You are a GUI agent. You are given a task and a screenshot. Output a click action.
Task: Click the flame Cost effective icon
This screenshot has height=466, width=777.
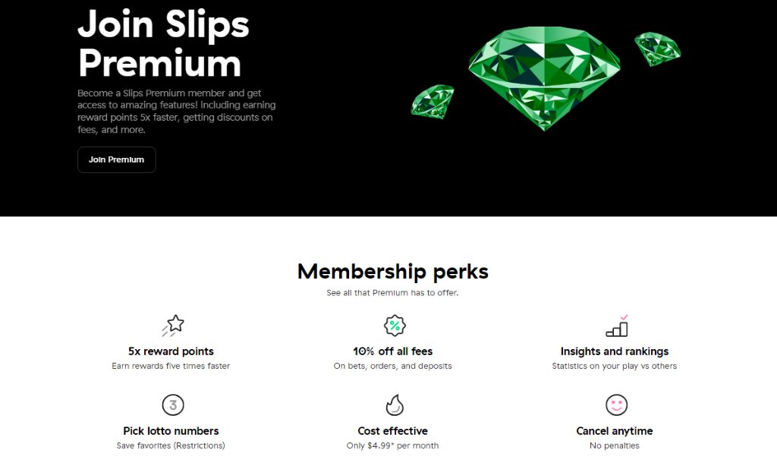(395, 405)
